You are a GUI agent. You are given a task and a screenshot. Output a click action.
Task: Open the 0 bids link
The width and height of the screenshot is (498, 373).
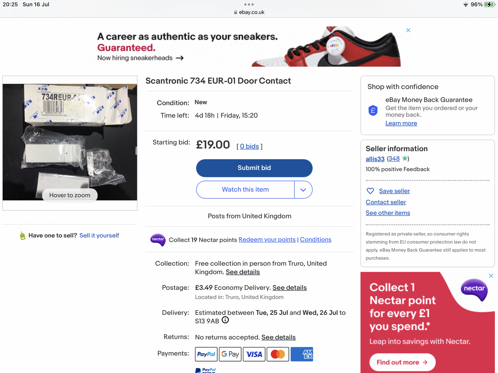(249, 146)
